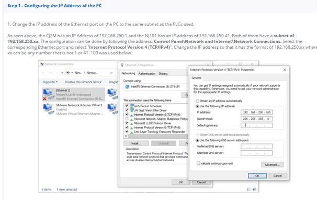Click the 'Netwo...' breadcrumb in address bar
Screen dimensions: 317x200
click(x=92, y=73)
